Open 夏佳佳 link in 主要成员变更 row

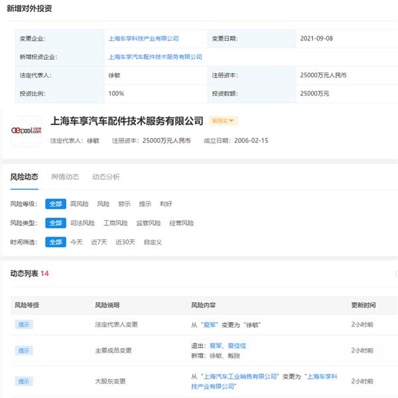237,346
